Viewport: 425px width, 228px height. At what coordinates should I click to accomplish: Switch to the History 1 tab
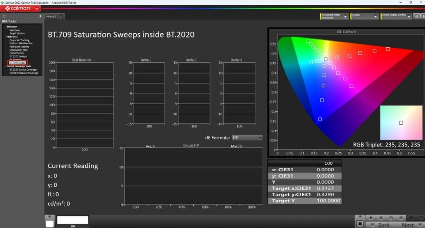coord(51,17)
